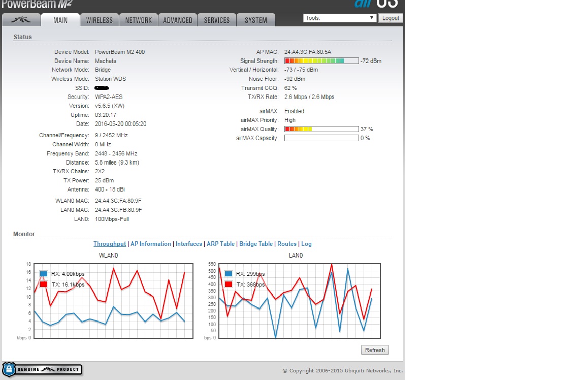Screen dimensions: 585x380
Task: Click the -72 dBm signal reading
Action: (x=371, y=61)
